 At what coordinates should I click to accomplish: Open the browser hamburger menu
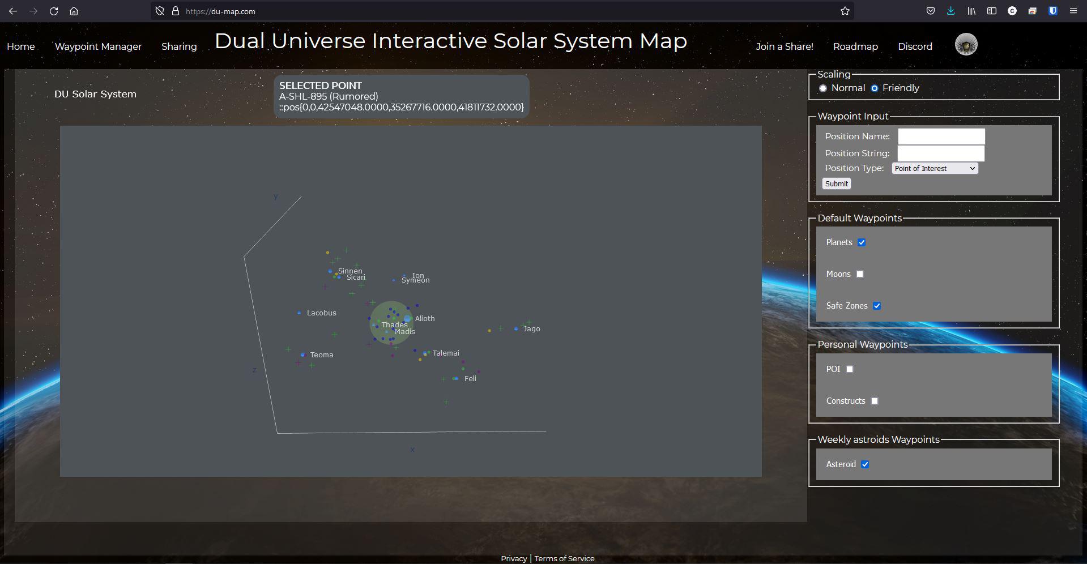click(x=1073, y=11)
